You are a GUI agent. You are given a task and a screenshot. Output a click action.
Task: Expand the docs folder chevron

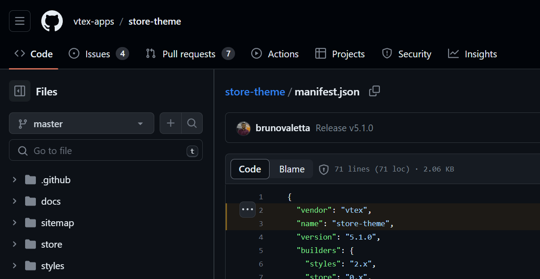click(x=15, y=201)
